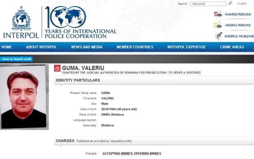The image size is (254, 159).
Task: Open the ABOUT INTERPOL menu
Action: coord(41,47)
